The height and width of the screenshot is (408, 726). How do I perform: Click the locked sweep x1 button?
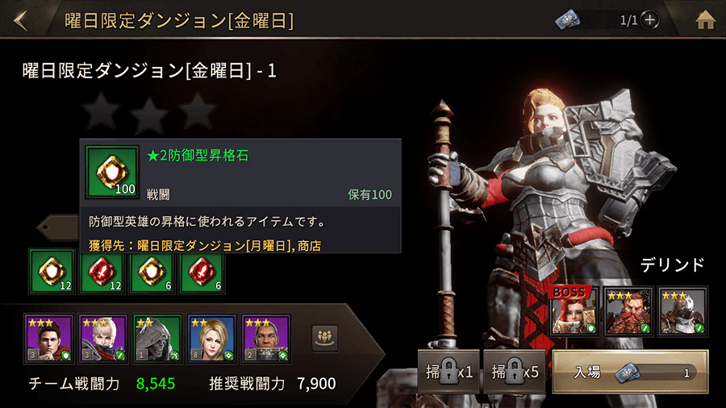tap(449, 372)
